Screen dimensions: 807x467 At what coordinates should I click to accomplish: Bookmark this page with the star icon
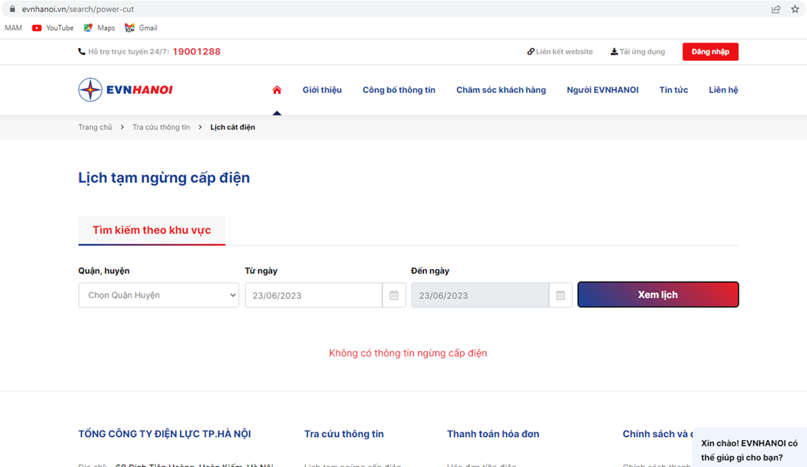tap(794, 9)
